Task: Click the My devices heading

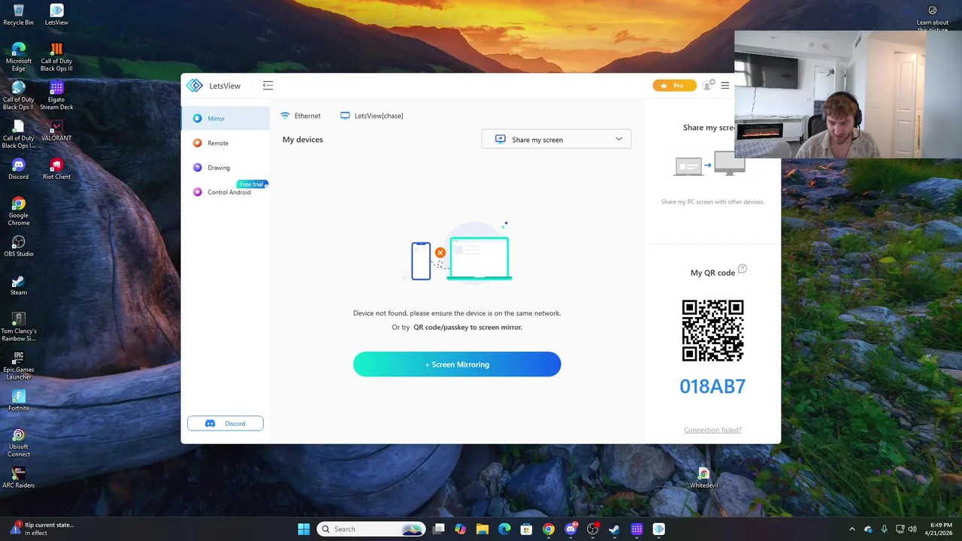Action: [x=303, y=139]
